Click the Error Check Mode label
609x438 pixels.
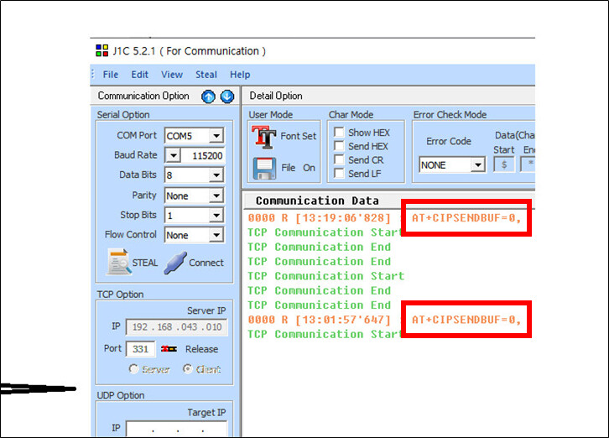pos(450,115)
